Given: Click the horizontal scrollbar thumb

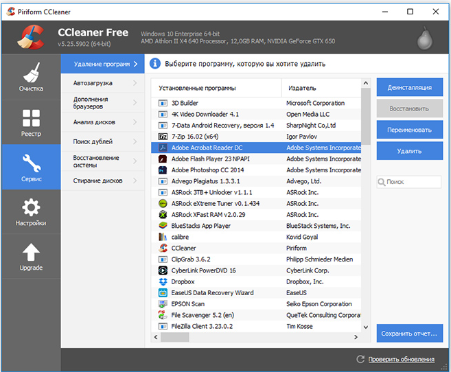Looking at the screenshot, I should point(175,337).
